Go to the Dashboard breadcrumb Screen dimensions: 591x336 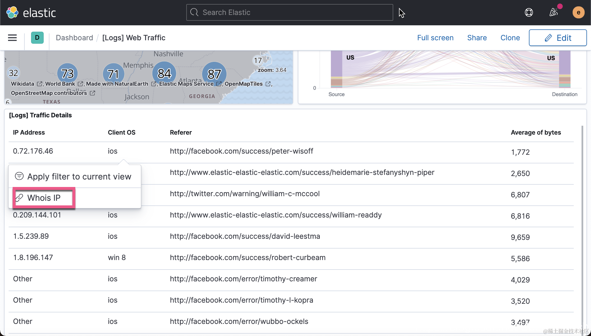coord(74,38)
